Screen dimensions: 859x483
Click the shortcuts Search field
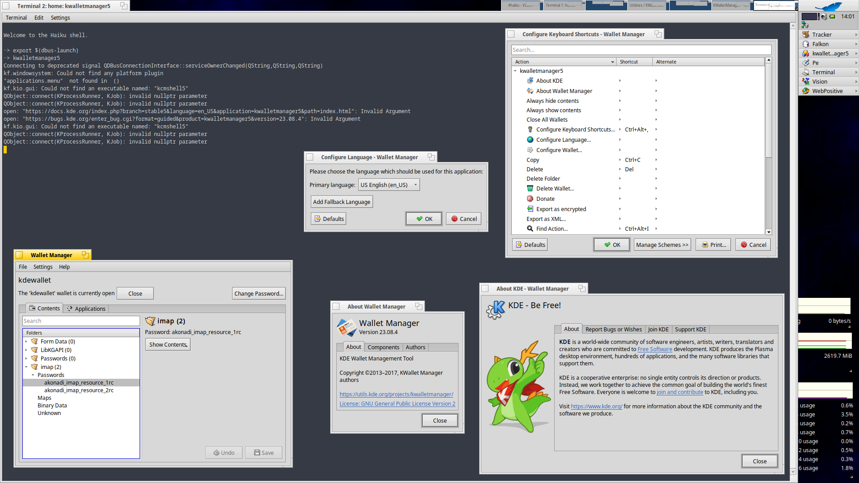pos(641,50)
